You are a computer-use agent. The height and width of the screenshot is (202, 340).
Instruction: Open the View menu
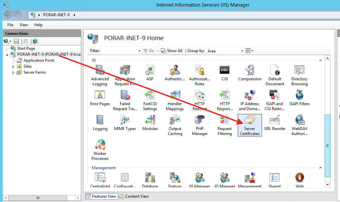pos(24,25)
